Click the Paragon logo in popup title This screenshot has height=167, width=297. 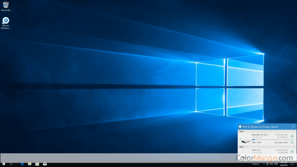240,127
